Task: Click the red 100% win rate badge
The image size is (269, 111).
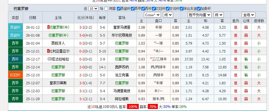Action: tap(133, 107)
